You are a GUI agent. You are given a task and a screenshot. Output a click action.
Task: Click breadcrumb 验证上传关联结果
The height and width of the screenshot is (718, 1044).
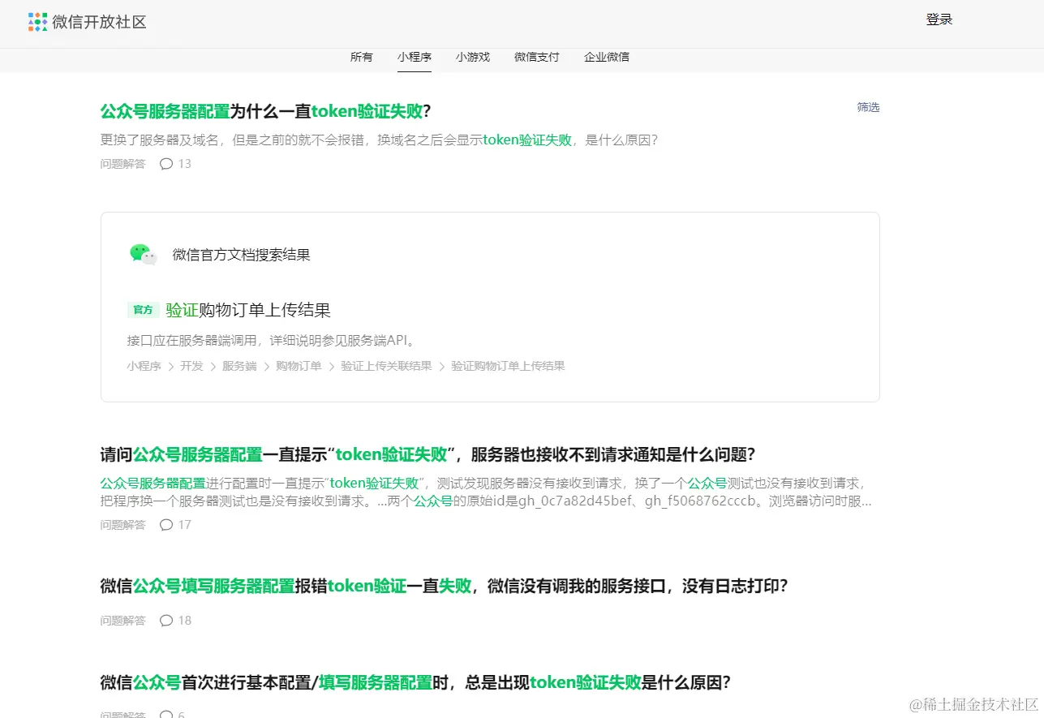pos(386,366)
